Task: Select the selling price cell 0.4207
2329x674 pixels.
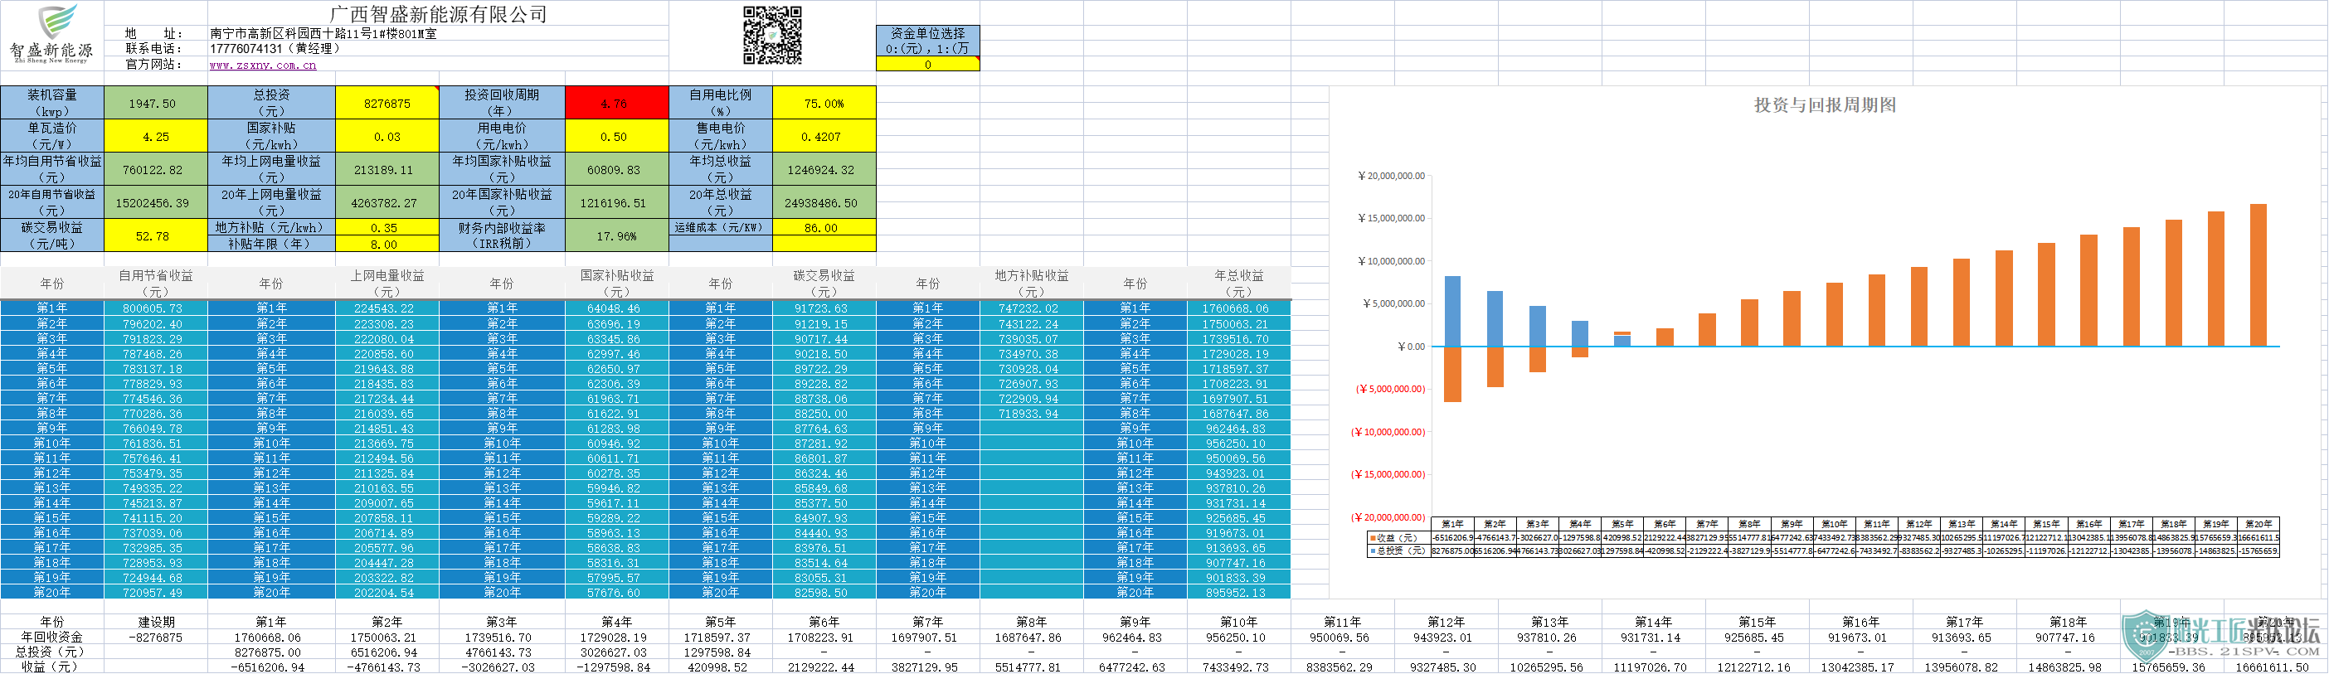Action: [824, 137]
